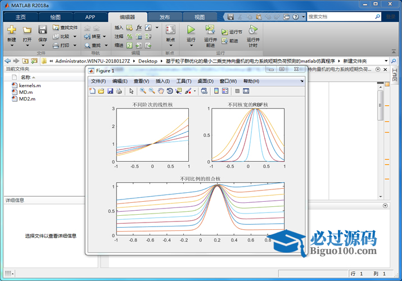Screen dimensions: 402x281
Task: Click the 新建 (New) file icon
Action: pos(12,29)
